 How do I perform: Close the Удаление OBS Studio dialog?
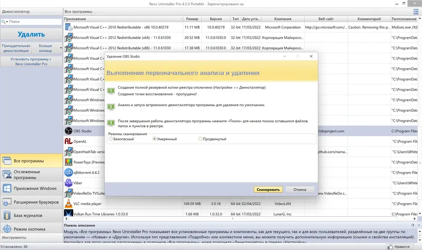(311, 56)
